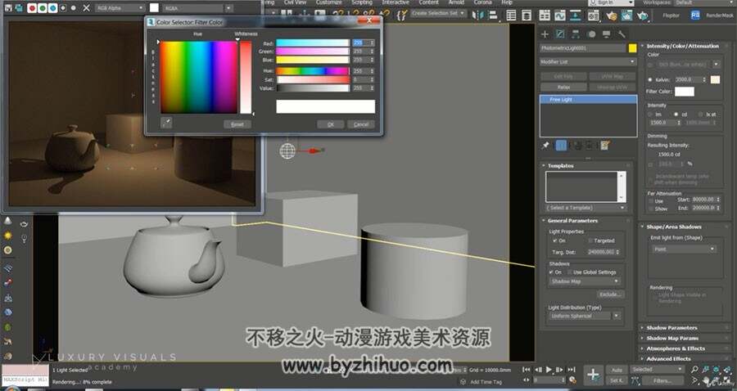Open the Help menu

506,2
